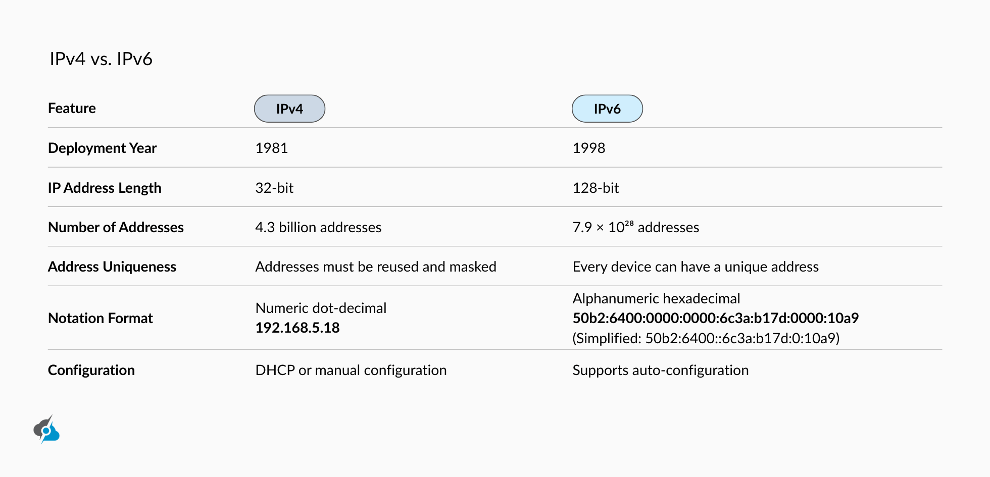Click the 1998 deployment year value
The image size is (990, 477).
(589, 148)
